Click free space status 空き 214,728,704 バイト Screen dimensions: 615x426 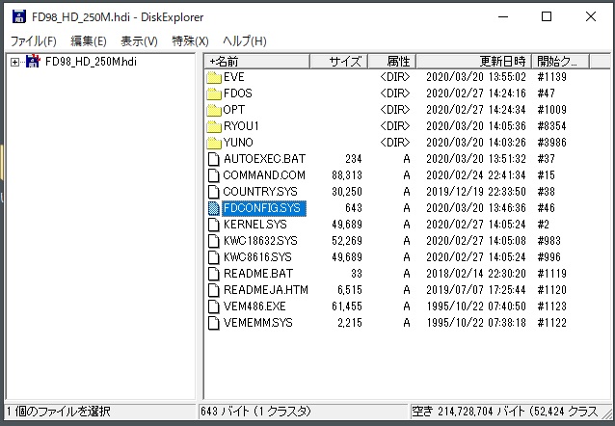click(x=468, y=412)
